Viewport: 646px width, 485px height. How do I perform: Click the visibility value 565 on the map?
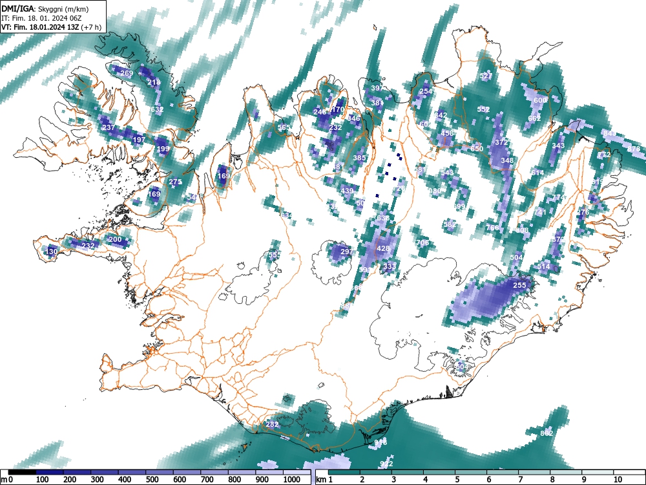click(284, 127)
